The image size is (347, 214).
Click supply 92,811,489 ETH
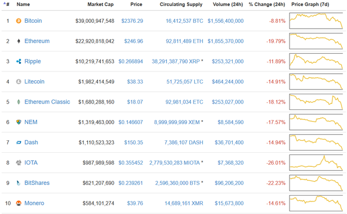[184, 41]
